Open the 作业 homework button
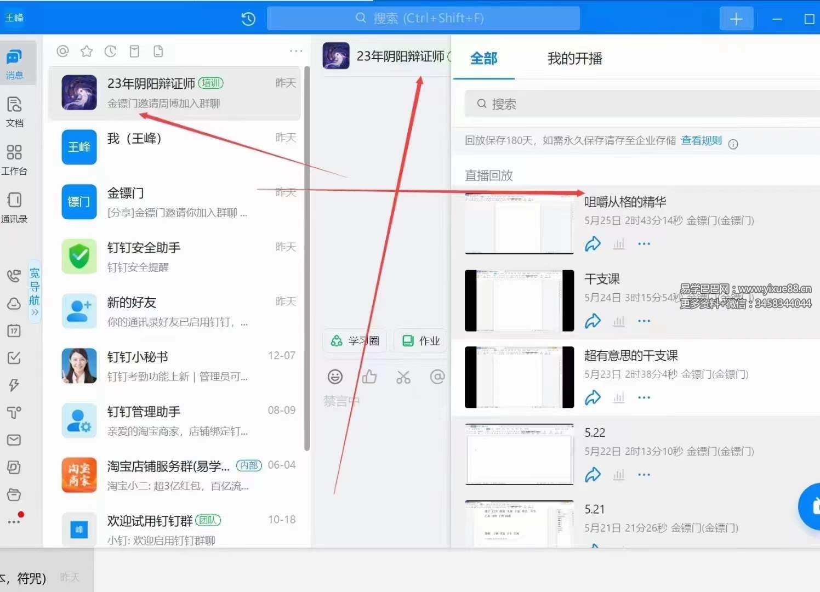This screenshot has width=820, height=592. tap(421, 341)
